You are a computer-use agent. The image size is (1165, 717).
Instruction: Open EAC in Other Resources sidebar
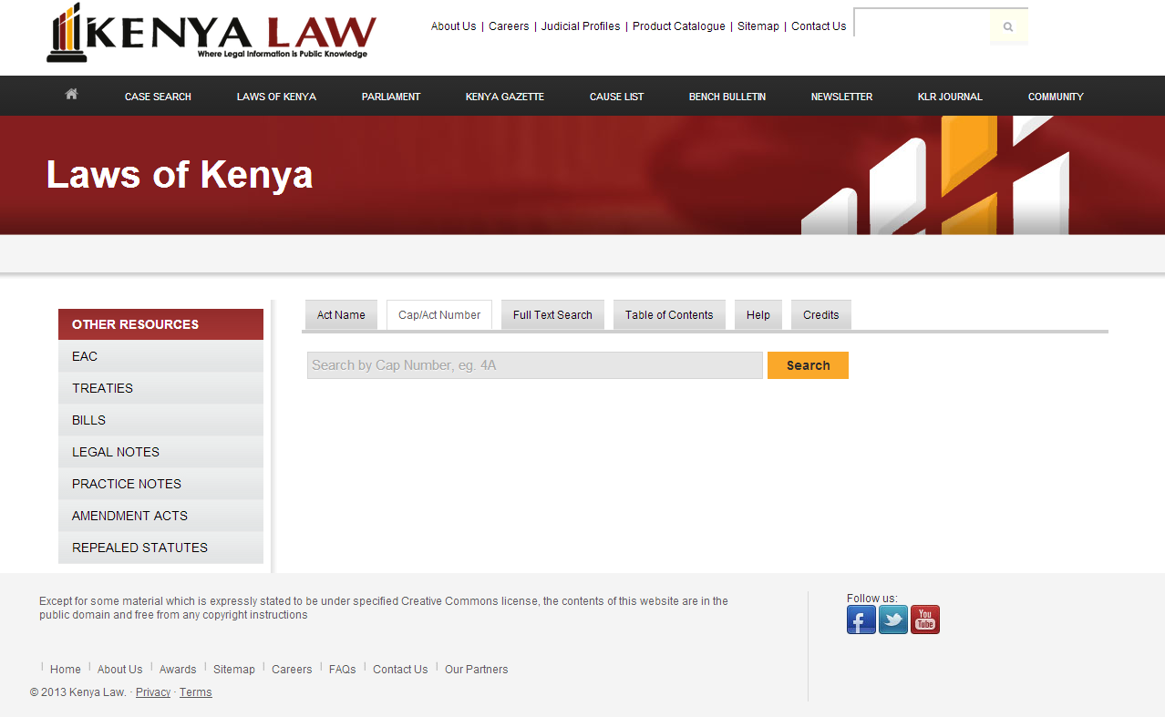(x=160, y=356)
